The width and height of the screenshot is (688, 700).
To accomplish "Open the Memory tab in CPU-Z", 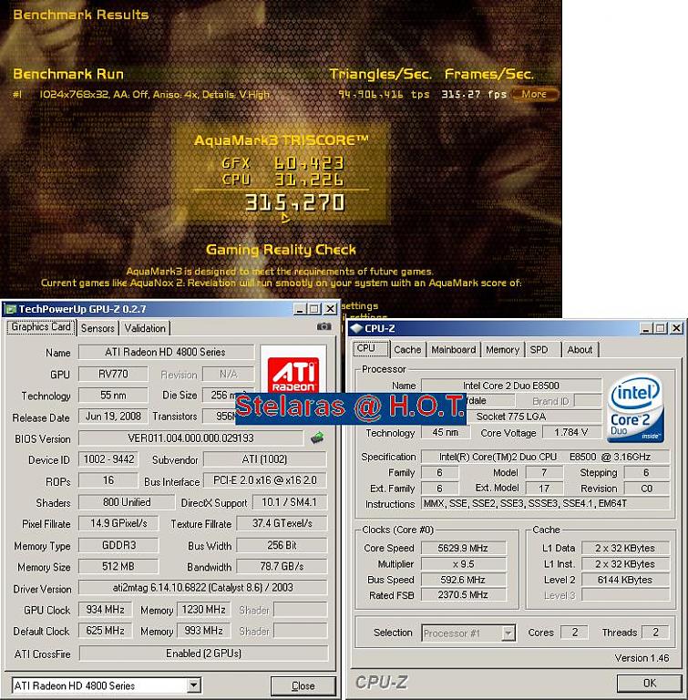I will (502, 350).
